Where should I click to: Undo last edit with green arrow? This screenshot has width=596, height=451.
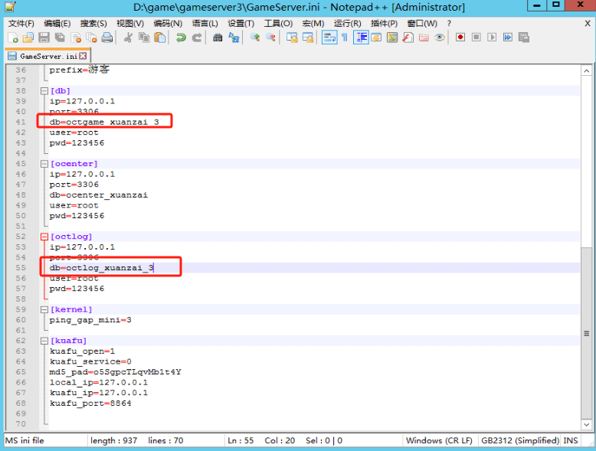pyautogui.click(x=181, y=38)
